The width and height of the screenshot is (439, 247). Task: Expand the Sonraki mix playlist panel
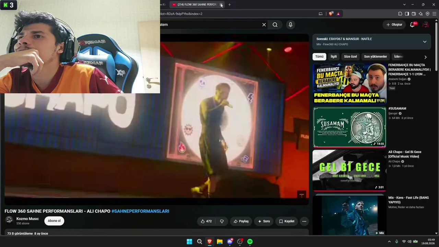[425, 42]
